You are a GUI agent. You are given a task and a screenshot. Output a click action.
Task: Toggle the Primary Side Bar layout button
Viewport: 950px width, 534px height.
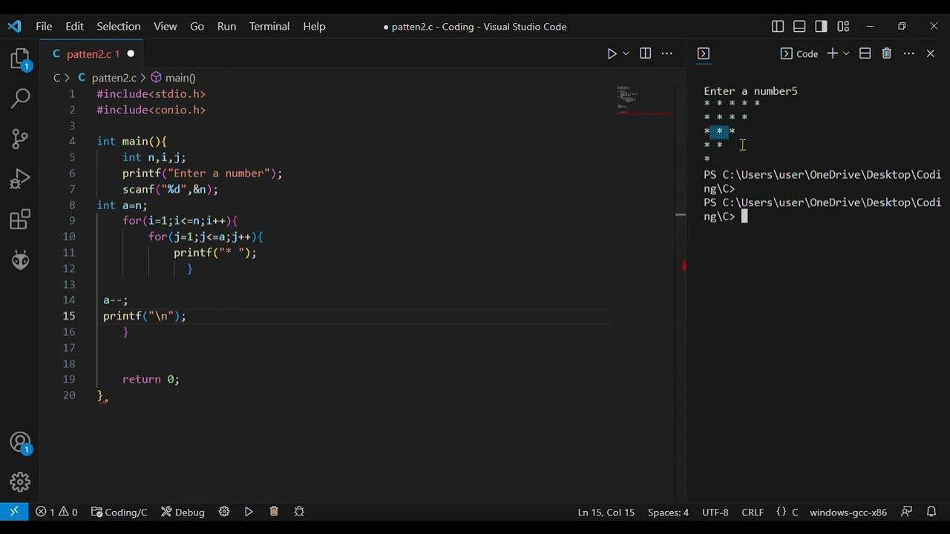778,26
